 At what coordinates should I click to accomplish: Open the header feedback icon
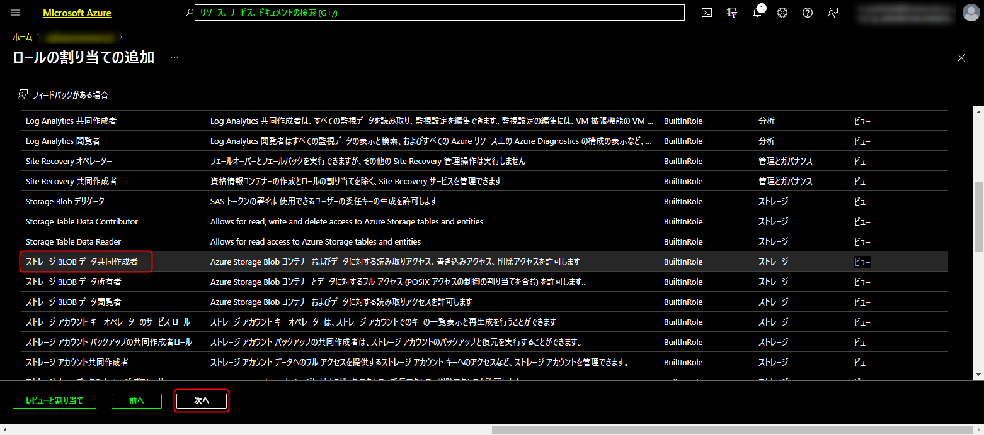(833, 13)
